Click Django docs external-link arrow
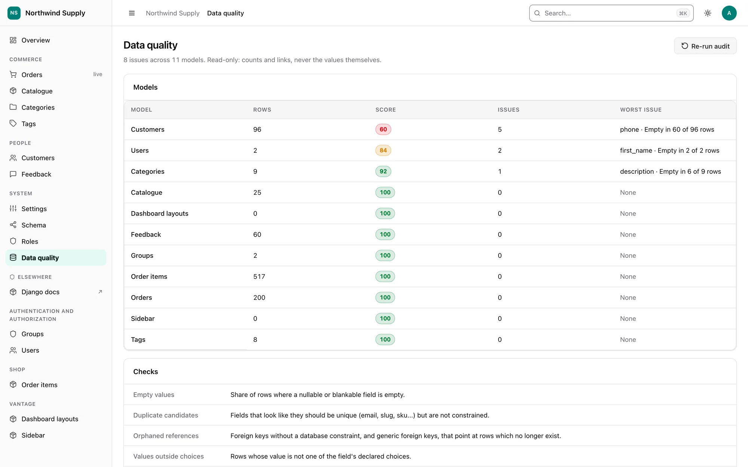The height and width of the screenshot is (467, 748). [x=100, y=292]
